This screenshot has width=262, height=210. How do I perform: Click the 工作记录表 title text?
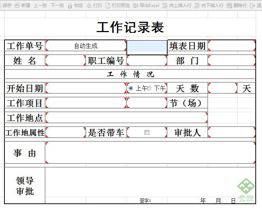coord(130,27)
